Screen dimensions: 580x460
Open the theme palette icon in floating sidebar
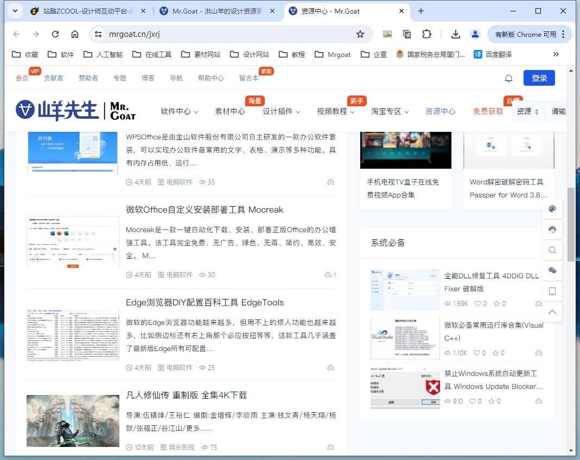pyautogui.click(x=552, y=209)
